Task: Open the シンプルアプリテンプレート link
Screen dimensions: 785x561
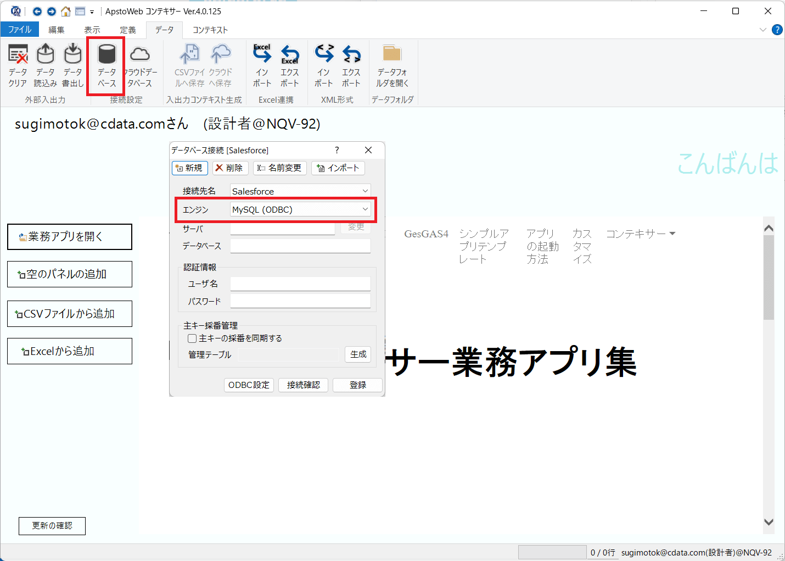Action: click(484, 247)
